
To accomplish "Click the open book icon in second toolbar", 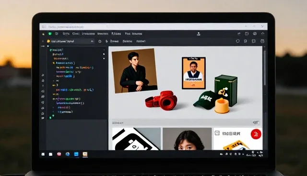I will tap(262, 41).
